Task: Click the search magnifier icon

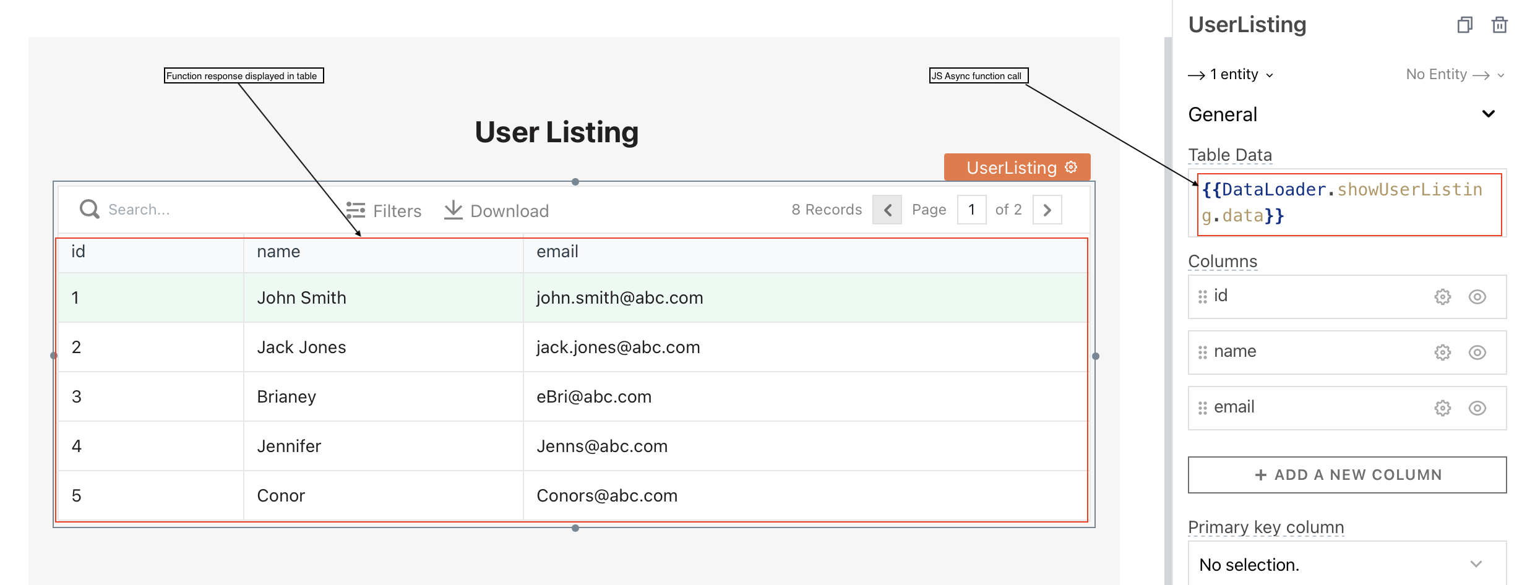Action: (x=88, y=209)
